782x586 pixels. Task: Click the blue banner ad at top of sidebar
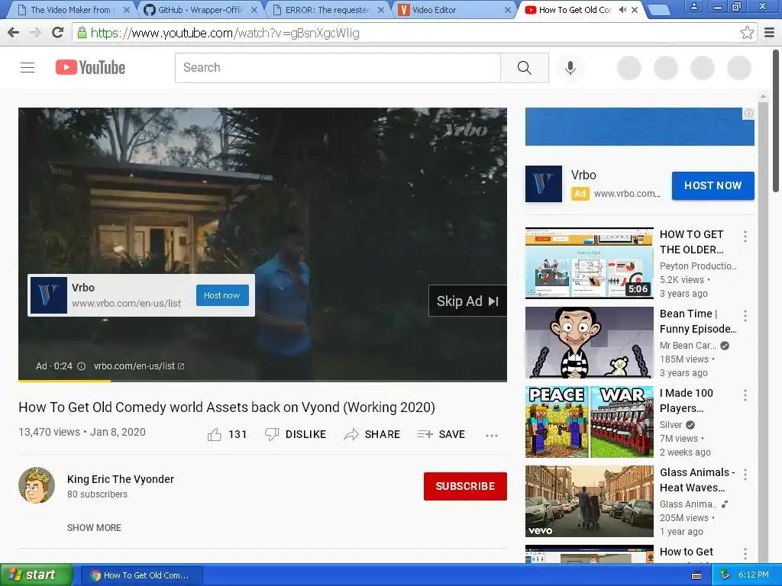pos(639,127)
